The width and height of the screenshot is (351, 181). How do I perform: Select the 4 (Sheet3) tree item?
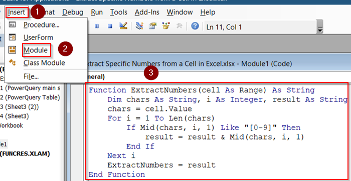(15, 116)
